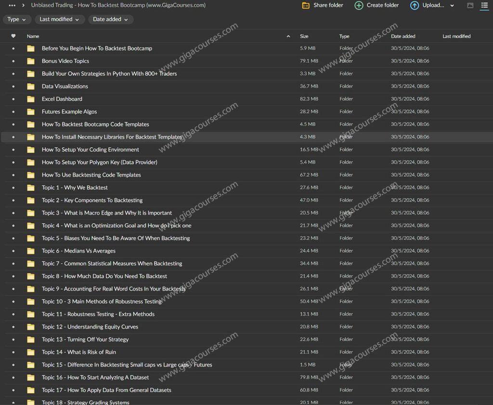The width and height of the screenshot is (493, 405).
Task: Toggle selection for Topic 6 - Medians Vs Averages
Action: [13, 251]
